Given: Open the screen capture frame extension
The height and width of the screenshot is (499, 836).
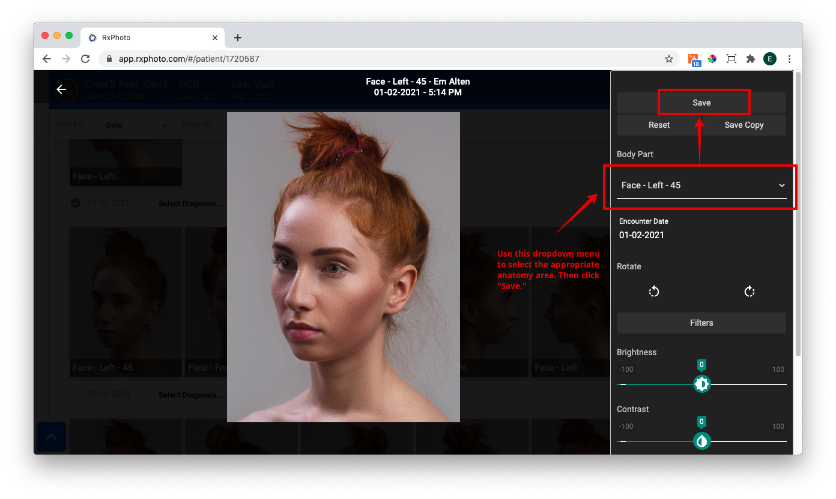Looking at the screenshot, I should click(731, 59).
